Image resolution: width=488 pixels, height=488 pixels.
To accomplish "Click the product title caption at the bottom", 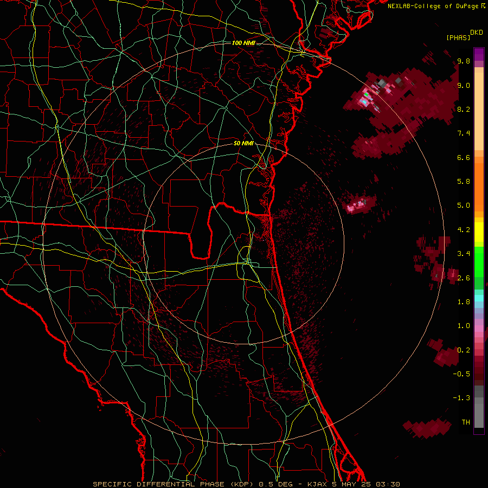I will coord(246,484).
